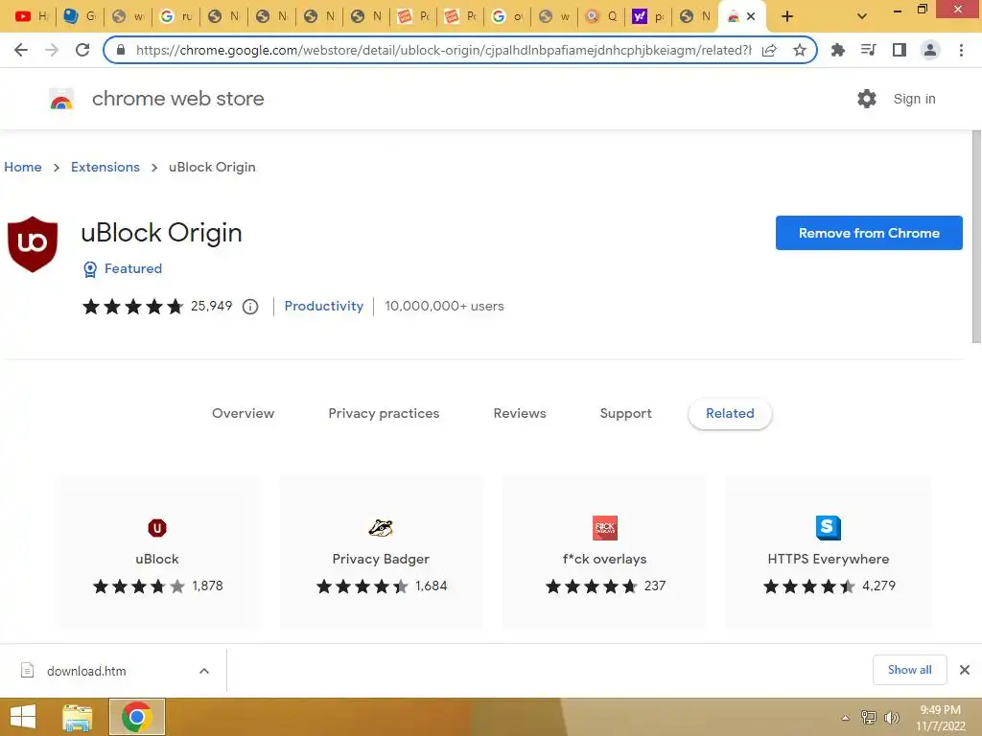Open the media control icon
Image resolution: width=982 pixels, height=736 pixels.
pyautogui.click(x=868, y=50)
